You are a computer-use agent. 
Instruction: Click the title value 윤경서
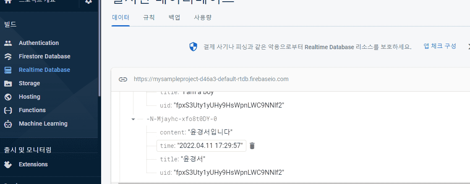click(x=193, y=159)
